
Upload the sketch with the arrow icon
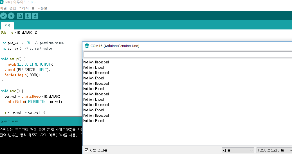click(11, 16)
